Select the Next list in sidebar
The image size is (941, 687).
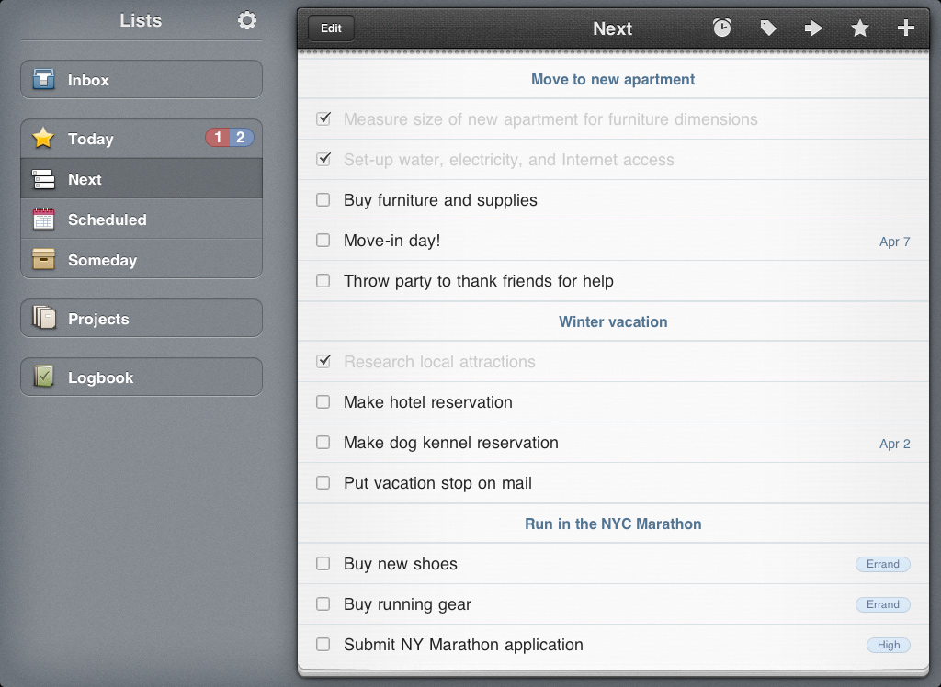coord(141,179)
